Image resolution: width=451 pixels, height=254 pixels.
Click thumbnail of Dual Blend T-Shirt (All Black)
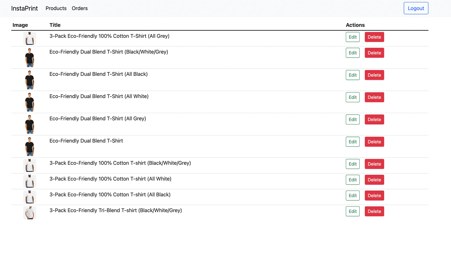(30, 80)
